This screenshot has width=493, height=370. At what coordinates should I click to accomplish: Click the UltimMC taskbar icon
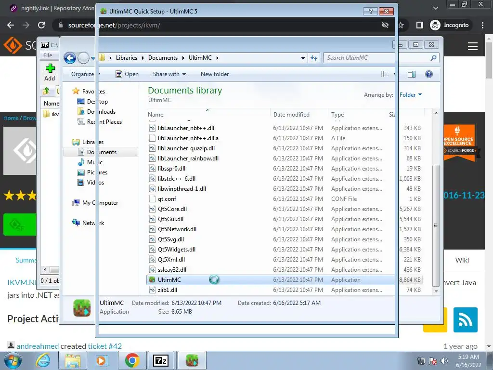192,360
